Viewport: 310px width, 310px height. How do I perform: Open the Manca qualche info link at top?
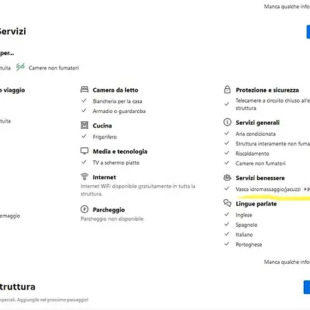click(x=287, y=6)
